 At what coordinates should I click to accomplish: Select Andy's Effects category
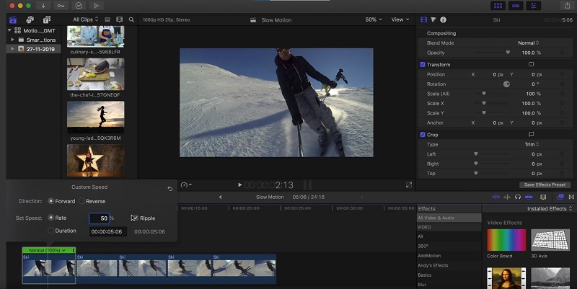click(433, 265)
